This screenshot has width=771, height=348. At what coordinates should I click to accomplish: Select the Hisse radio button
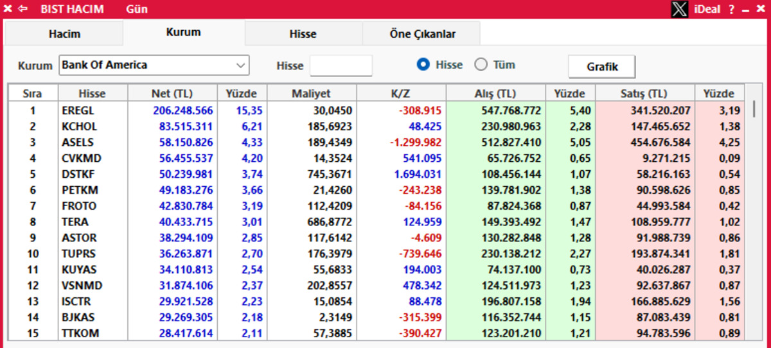423,65
